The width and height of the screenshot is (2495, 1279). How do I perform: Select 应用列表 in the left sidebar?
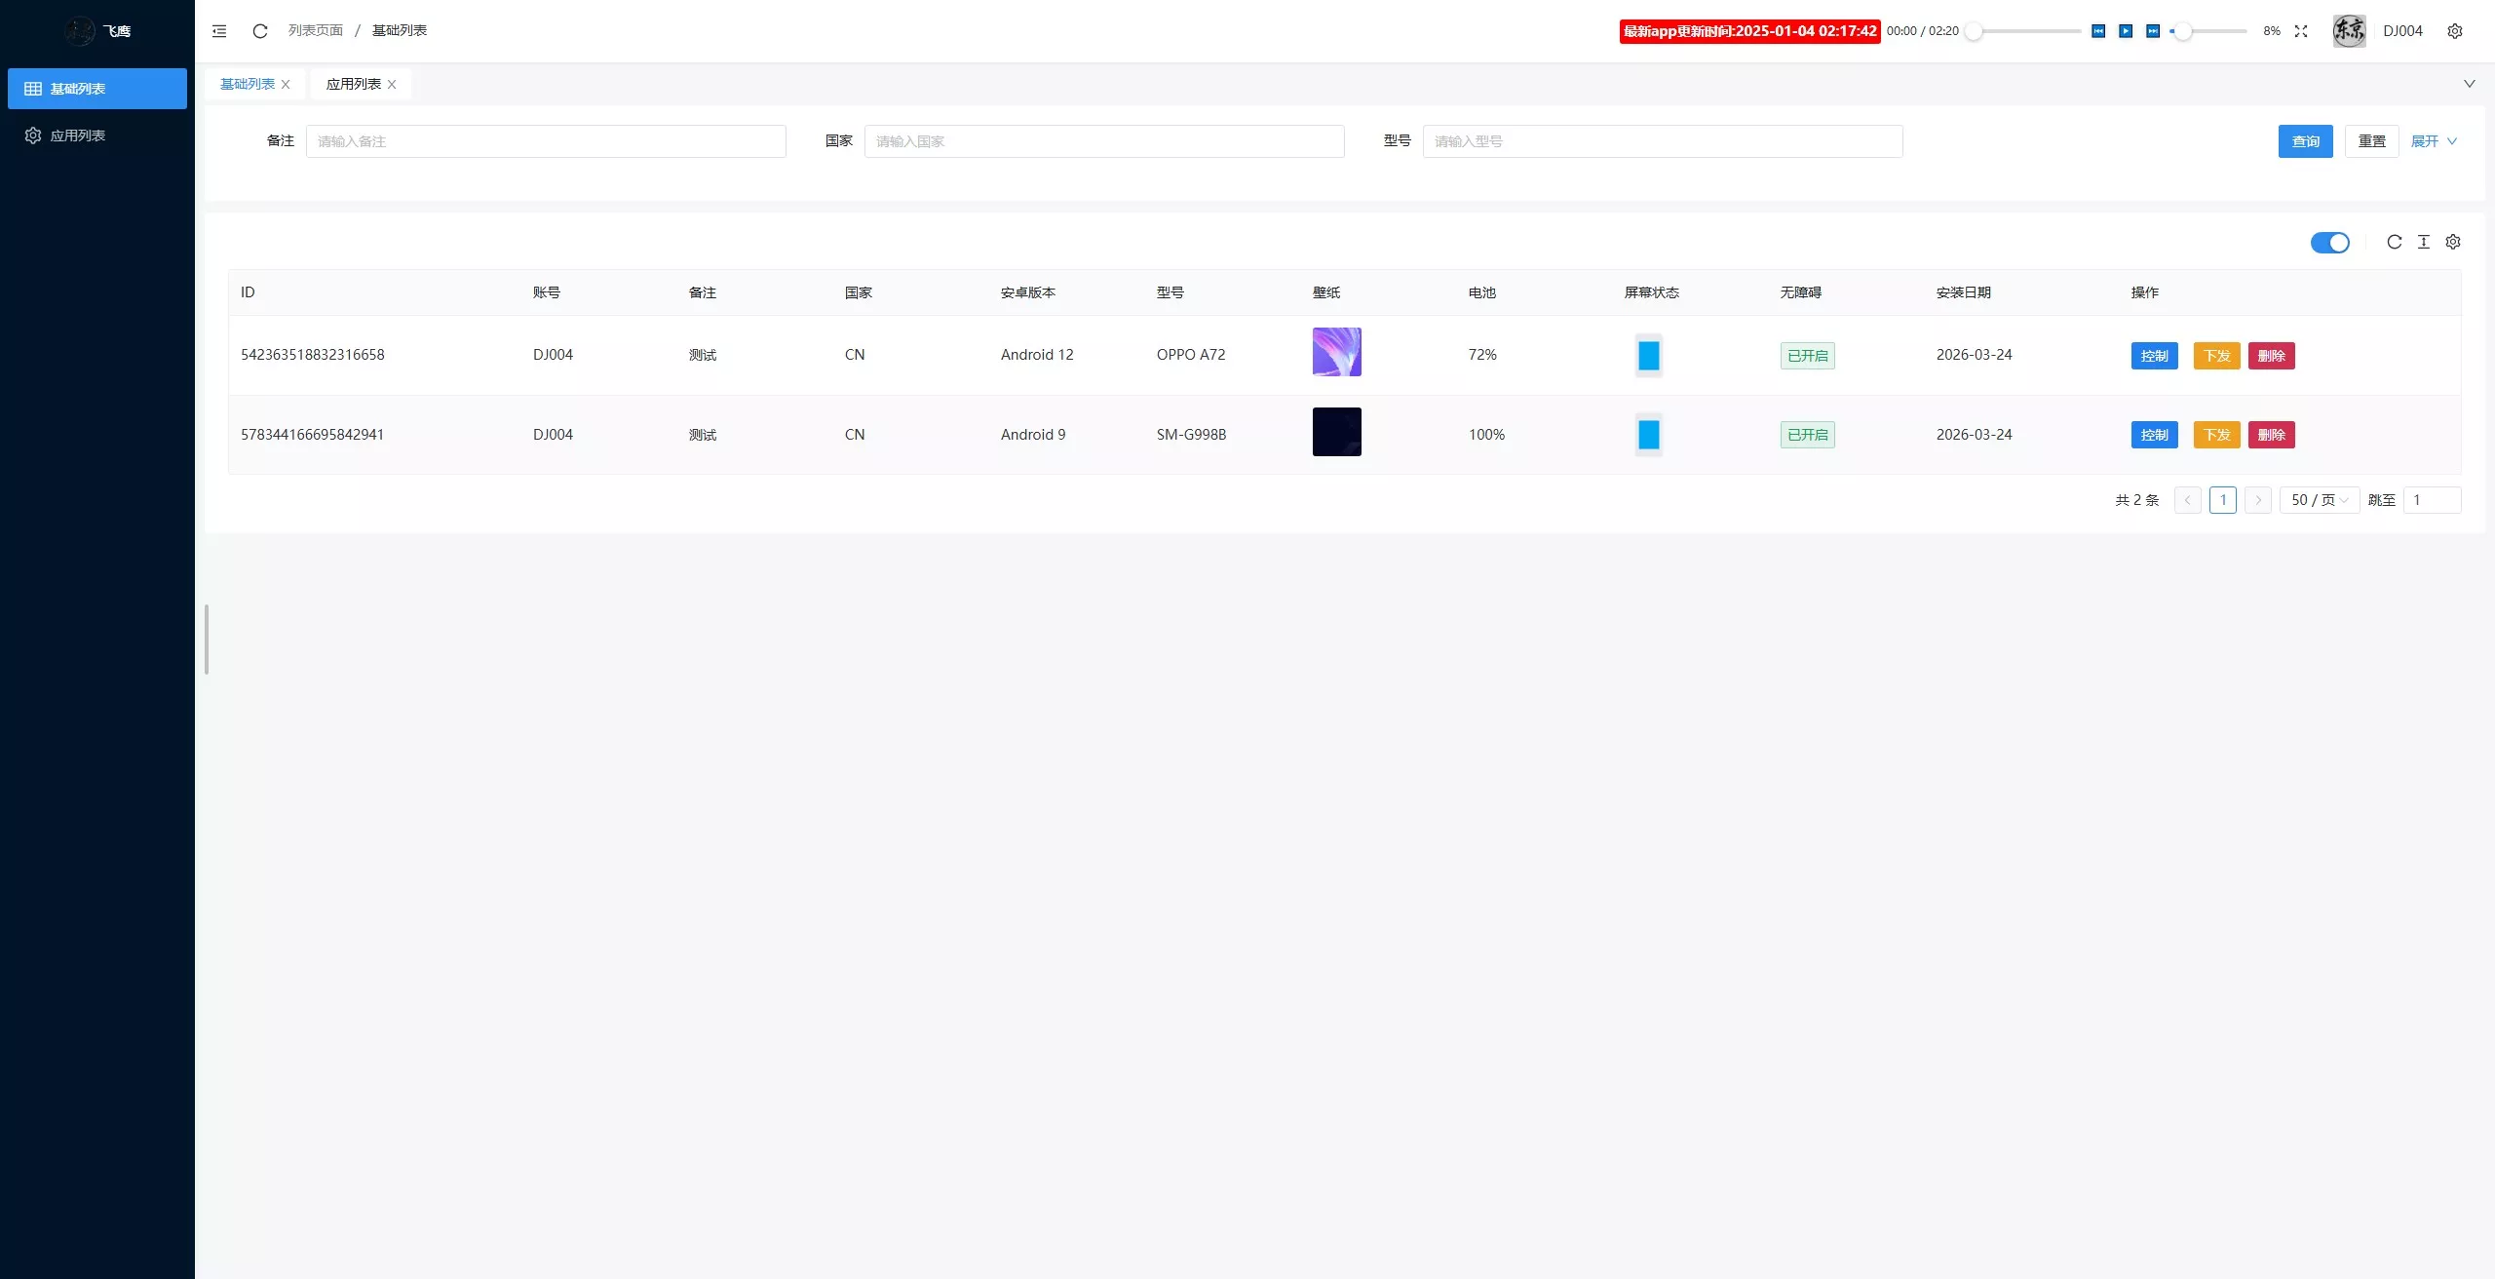coord(78,135)
